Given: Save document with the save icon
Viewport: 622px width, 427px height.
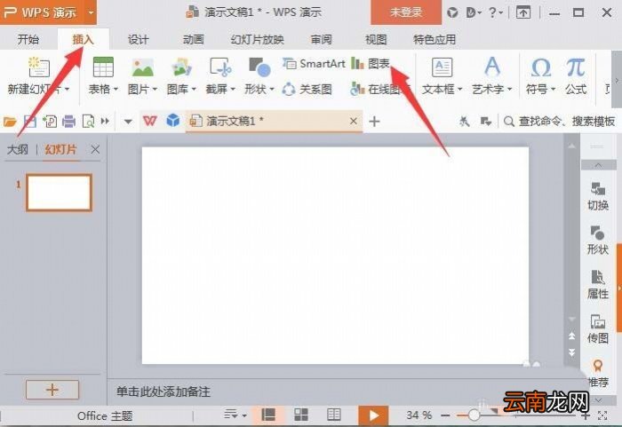Looking at the screenshot, I should tap(30, 121).
